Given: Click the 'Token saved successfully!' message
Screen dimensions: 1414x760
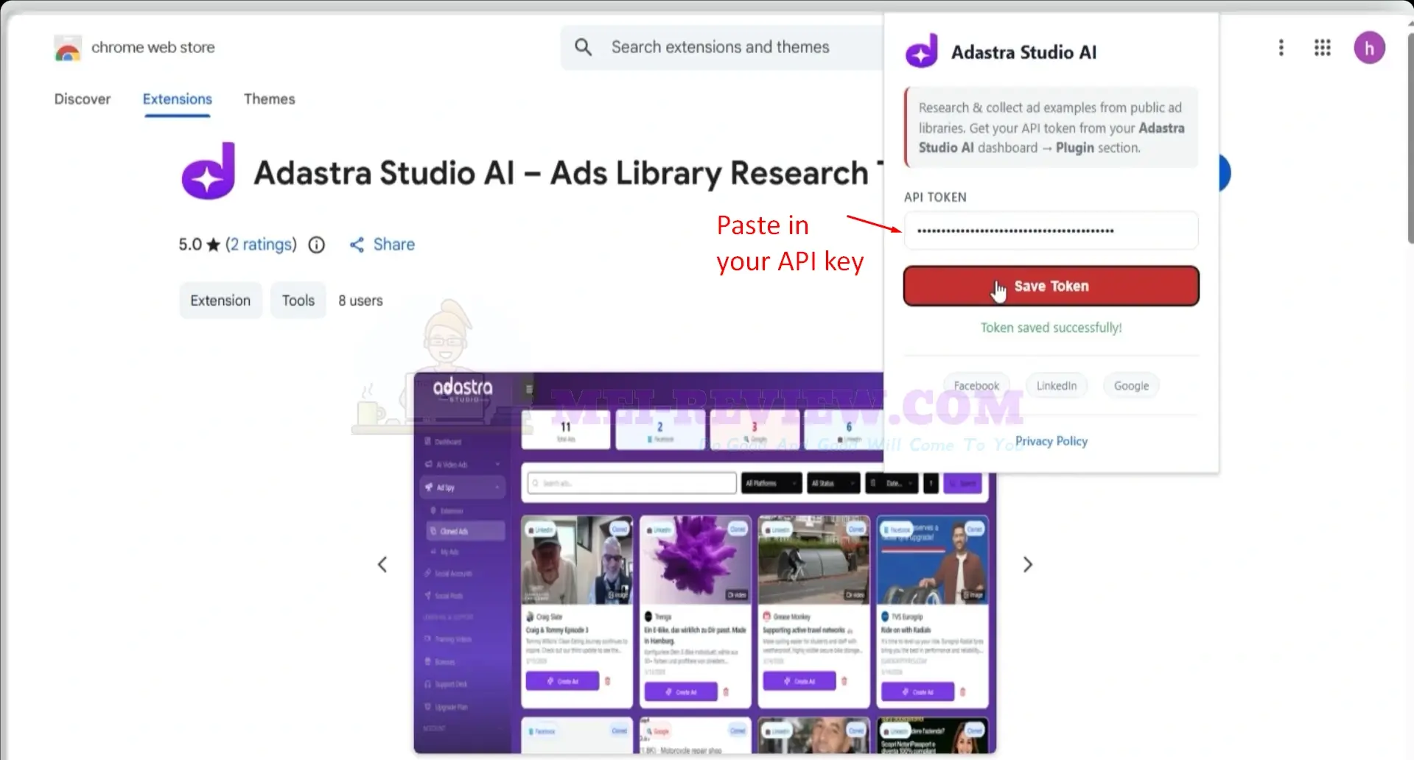Looking at the screenshot, I should pos(1051,328).
